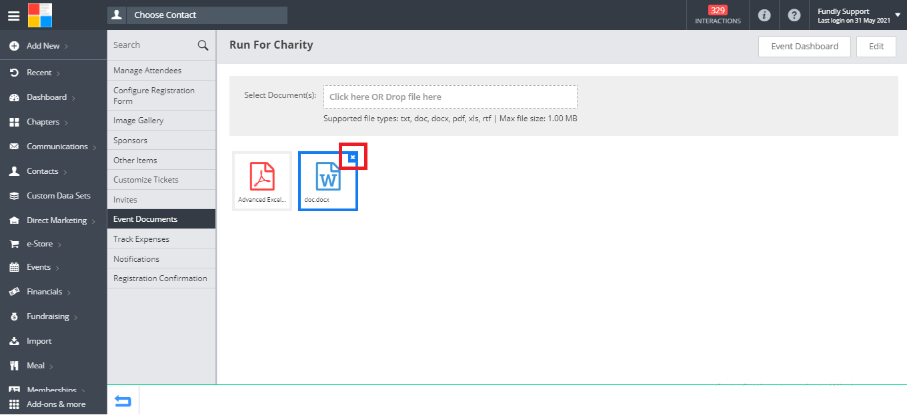Expand the Events chevron arrow

pos(57,268)
